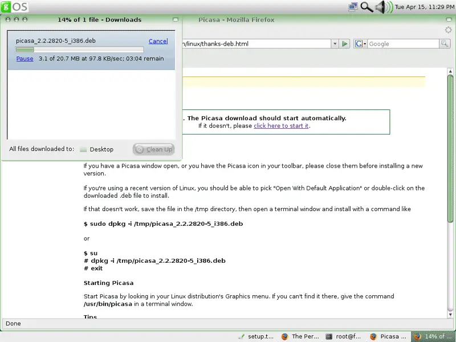Open the Google search engine selector
The image size is (456, 342).
tap(360, 44)
